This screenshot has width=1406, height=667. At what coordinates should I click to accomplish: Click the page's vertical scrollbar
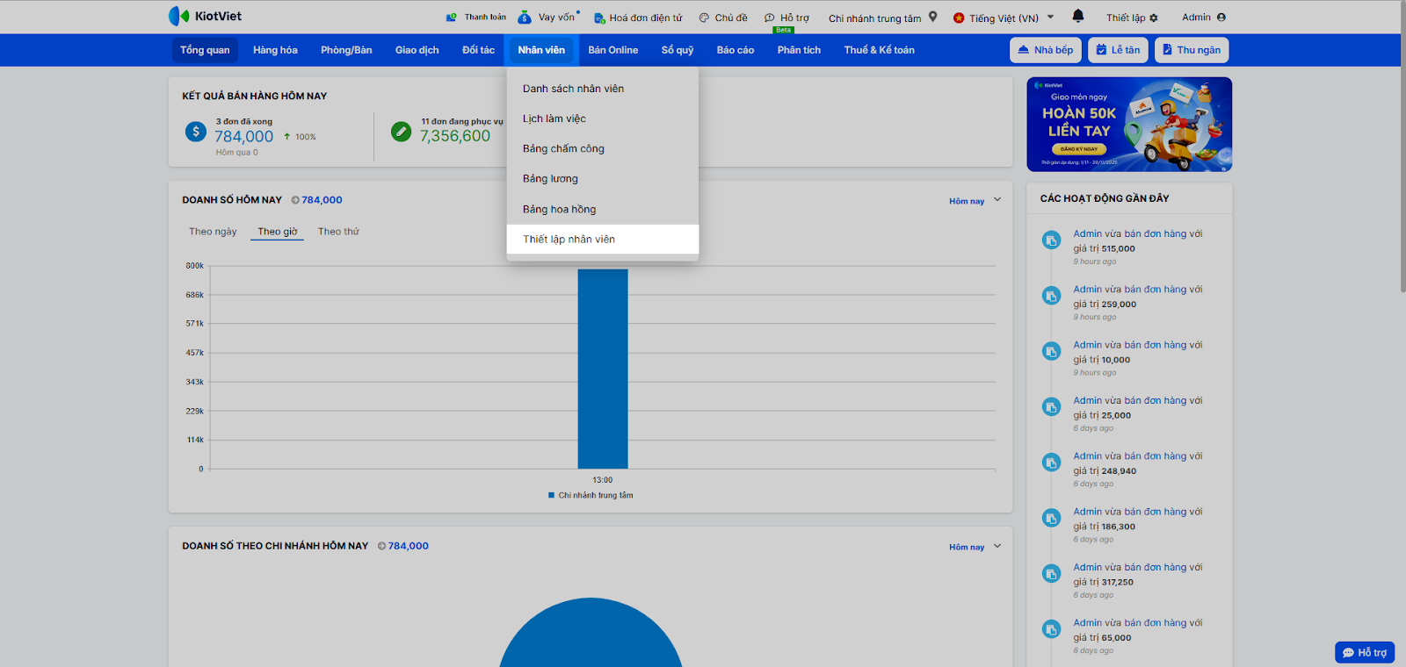point(1402,147)
